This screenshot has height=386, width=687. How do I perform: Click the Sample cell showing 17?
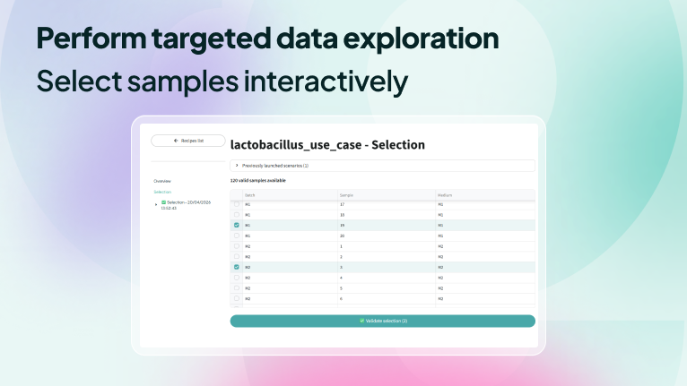[387, 204]
